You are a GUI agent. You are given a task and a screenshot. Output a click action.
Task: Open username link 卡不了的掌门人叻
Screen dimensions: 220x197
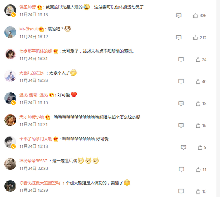(36, 139)
